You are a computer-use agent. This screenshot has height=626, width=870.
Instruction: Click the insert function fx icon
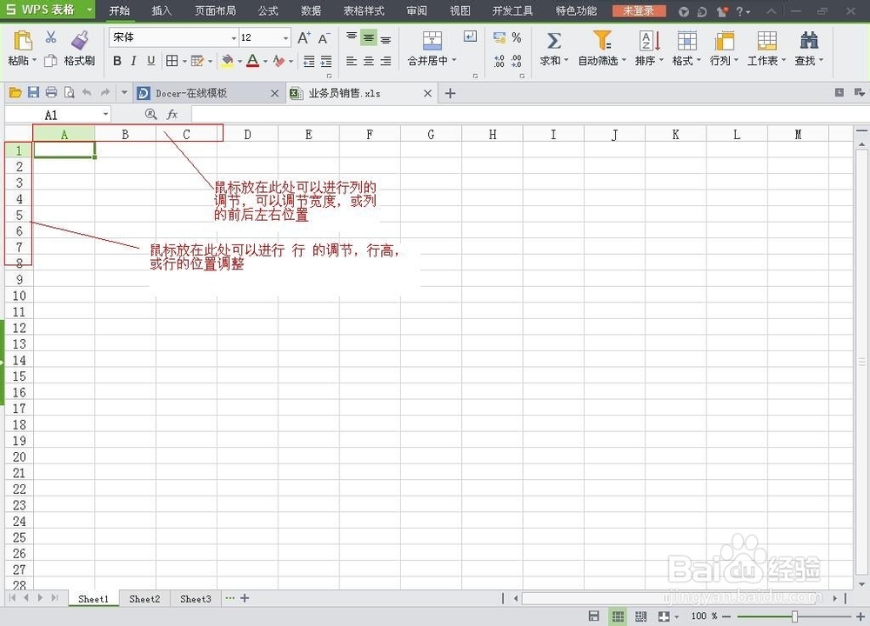[x=172, y=114]
